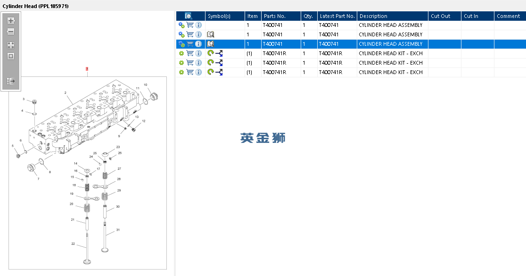Image resolution: width=526 pixels, height=276 pixels.
Task: Click the magnifier search icon in table header
Action: coord(189,16)
